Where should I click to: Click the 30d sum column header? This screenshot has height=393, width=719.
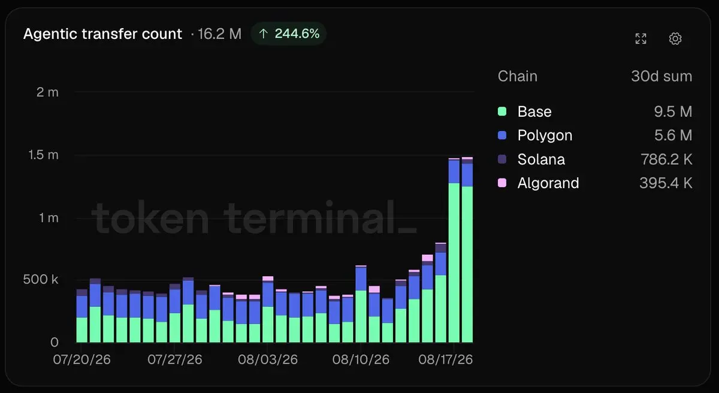click(x=661, y=76)
